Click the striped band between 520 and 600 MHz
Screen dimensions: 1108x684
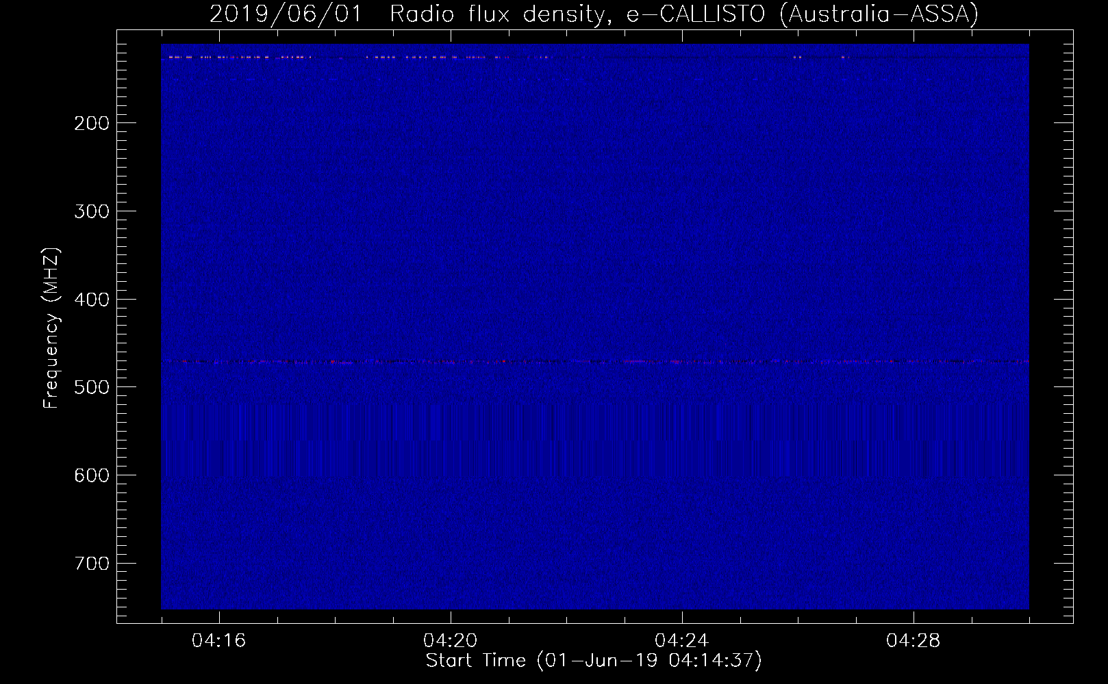pos(595,440)
